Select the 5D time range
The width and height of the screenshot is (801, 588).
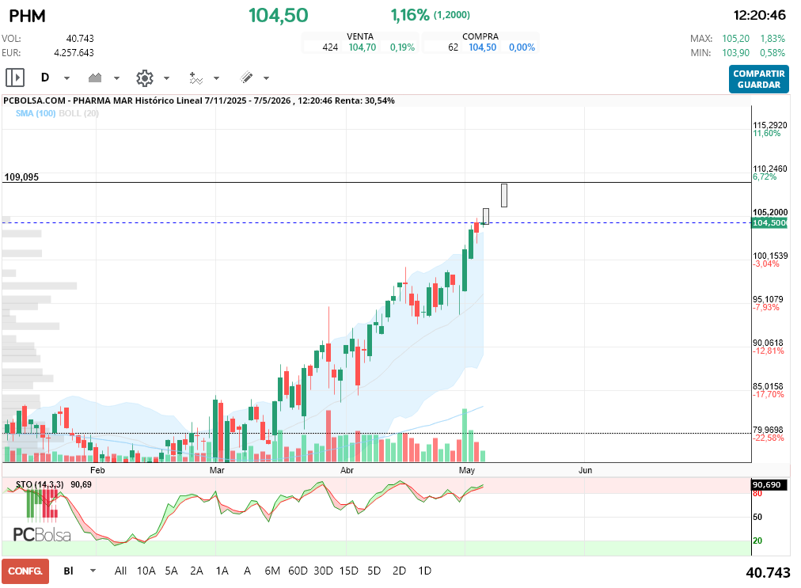[x=374, y=571]
